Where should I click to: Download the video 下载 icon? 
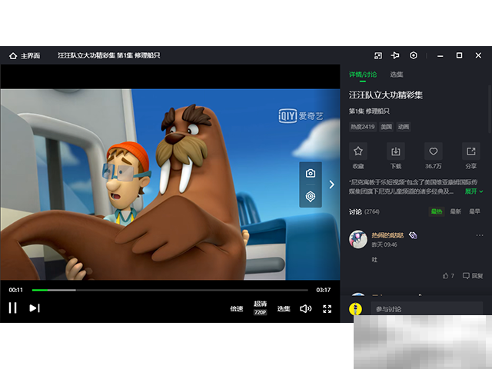click(x=396, y=151)
